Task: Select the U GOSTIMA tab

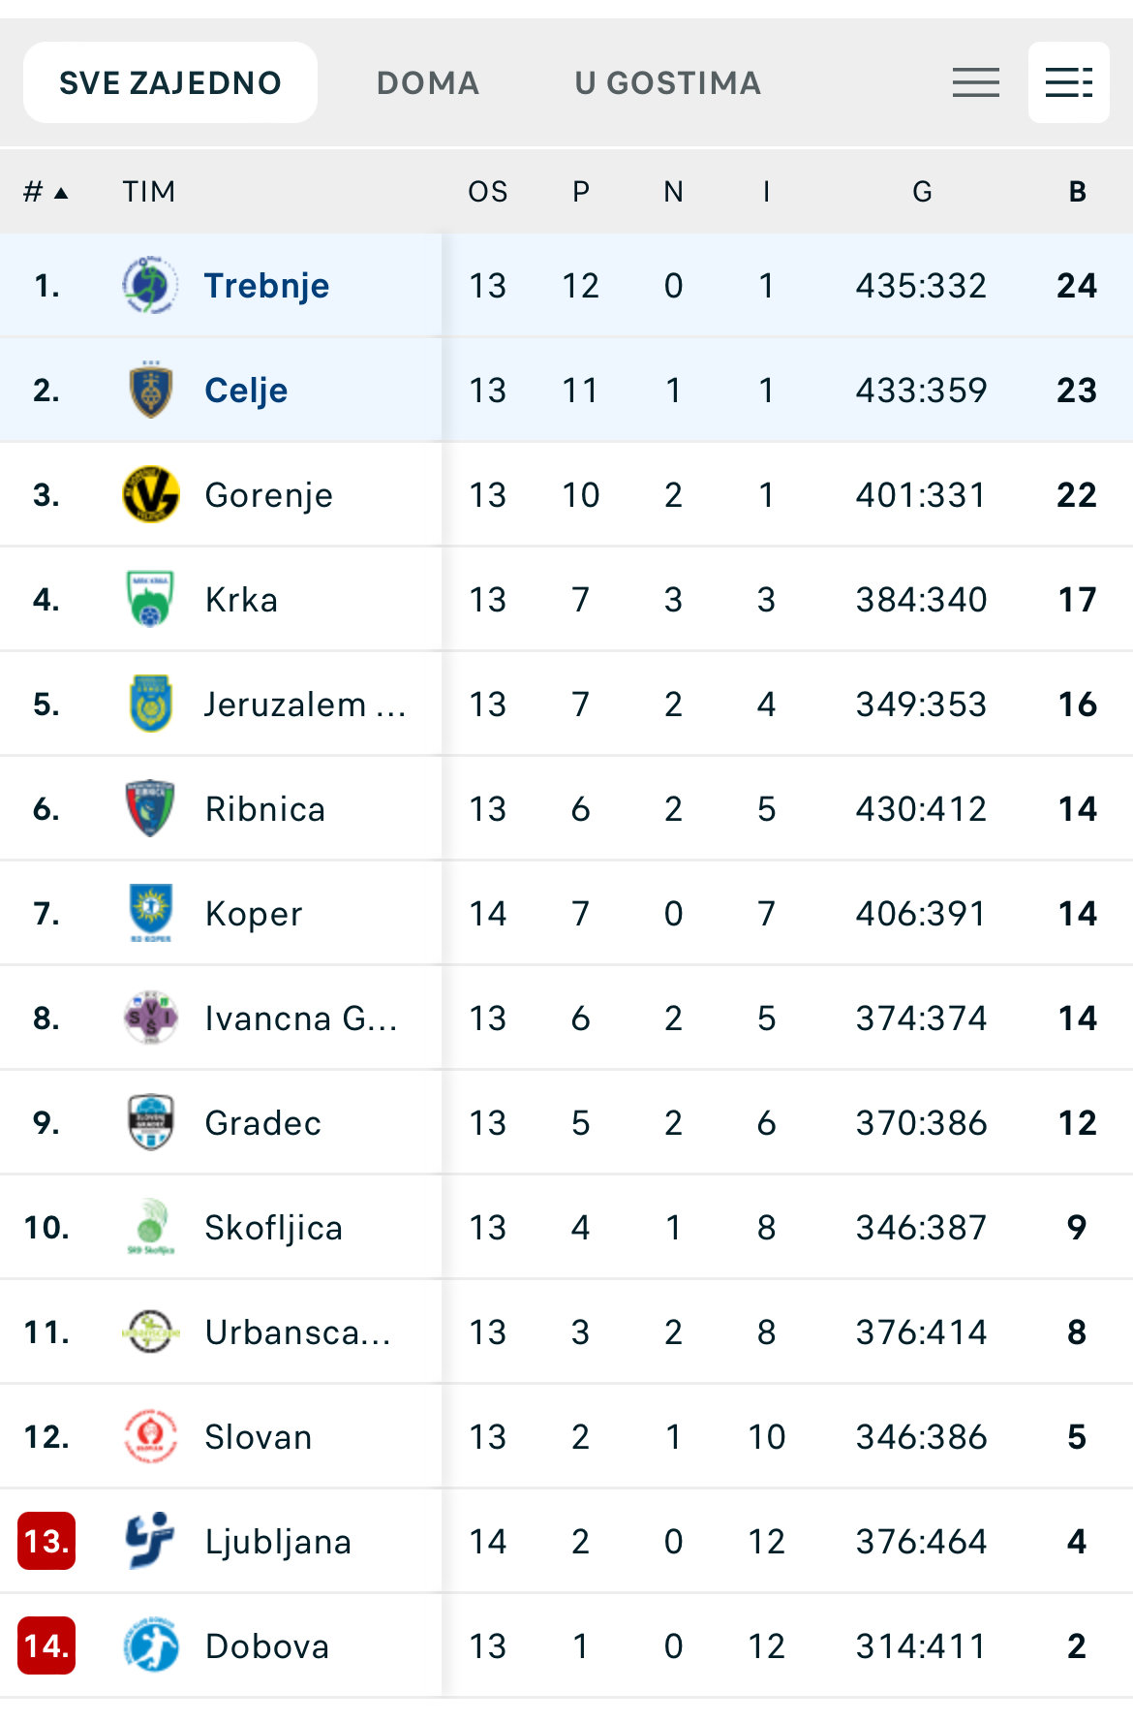Action: pyautogui.click(x=667, y=83)
